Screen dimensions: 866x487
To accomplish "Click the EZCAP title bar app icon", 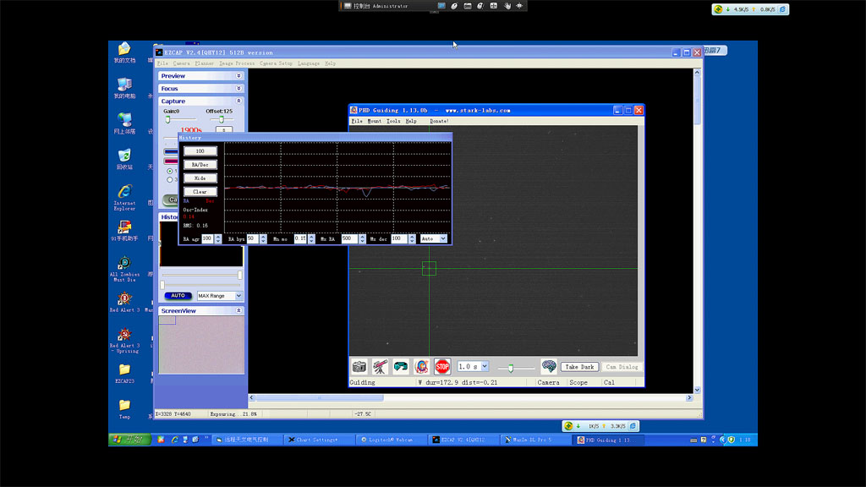I will pyautogui.click(x=159, y=52).
